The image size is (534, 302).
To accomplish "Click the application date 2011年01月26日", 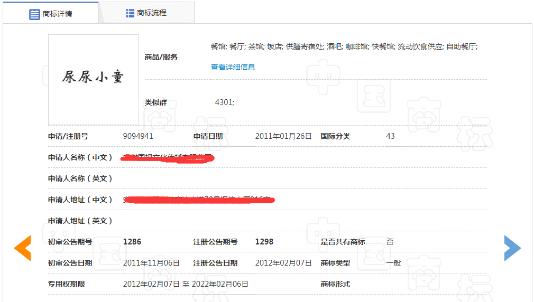I will pyautogui.click(x=283, y=136).
